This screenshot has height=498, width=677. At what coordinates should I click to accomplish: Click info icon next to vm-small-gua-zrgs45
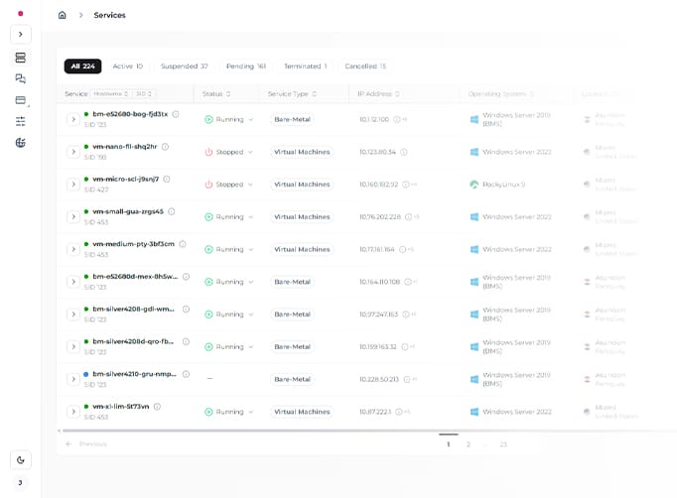tap(172, 211)
